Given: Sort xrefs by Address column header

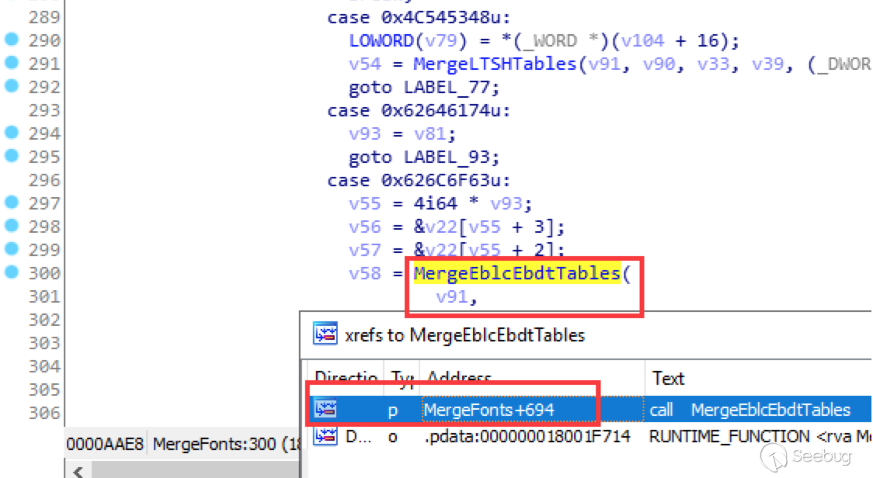Looking at the screenshot, I should coord(532,378).
